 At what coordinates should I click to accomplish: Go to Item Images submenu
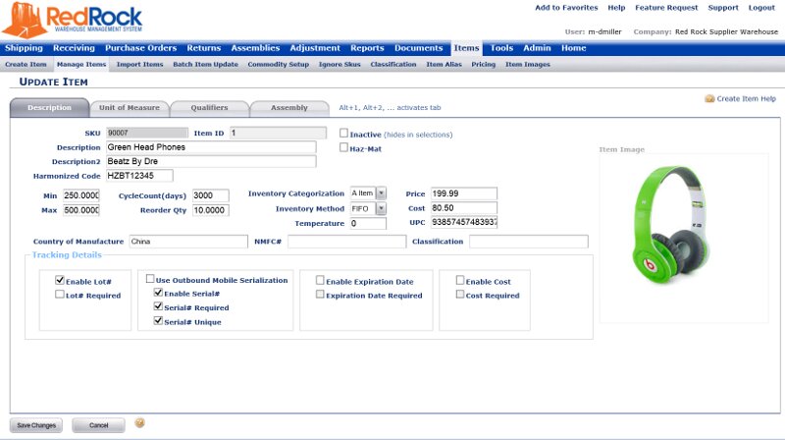[x=527, y=64]
